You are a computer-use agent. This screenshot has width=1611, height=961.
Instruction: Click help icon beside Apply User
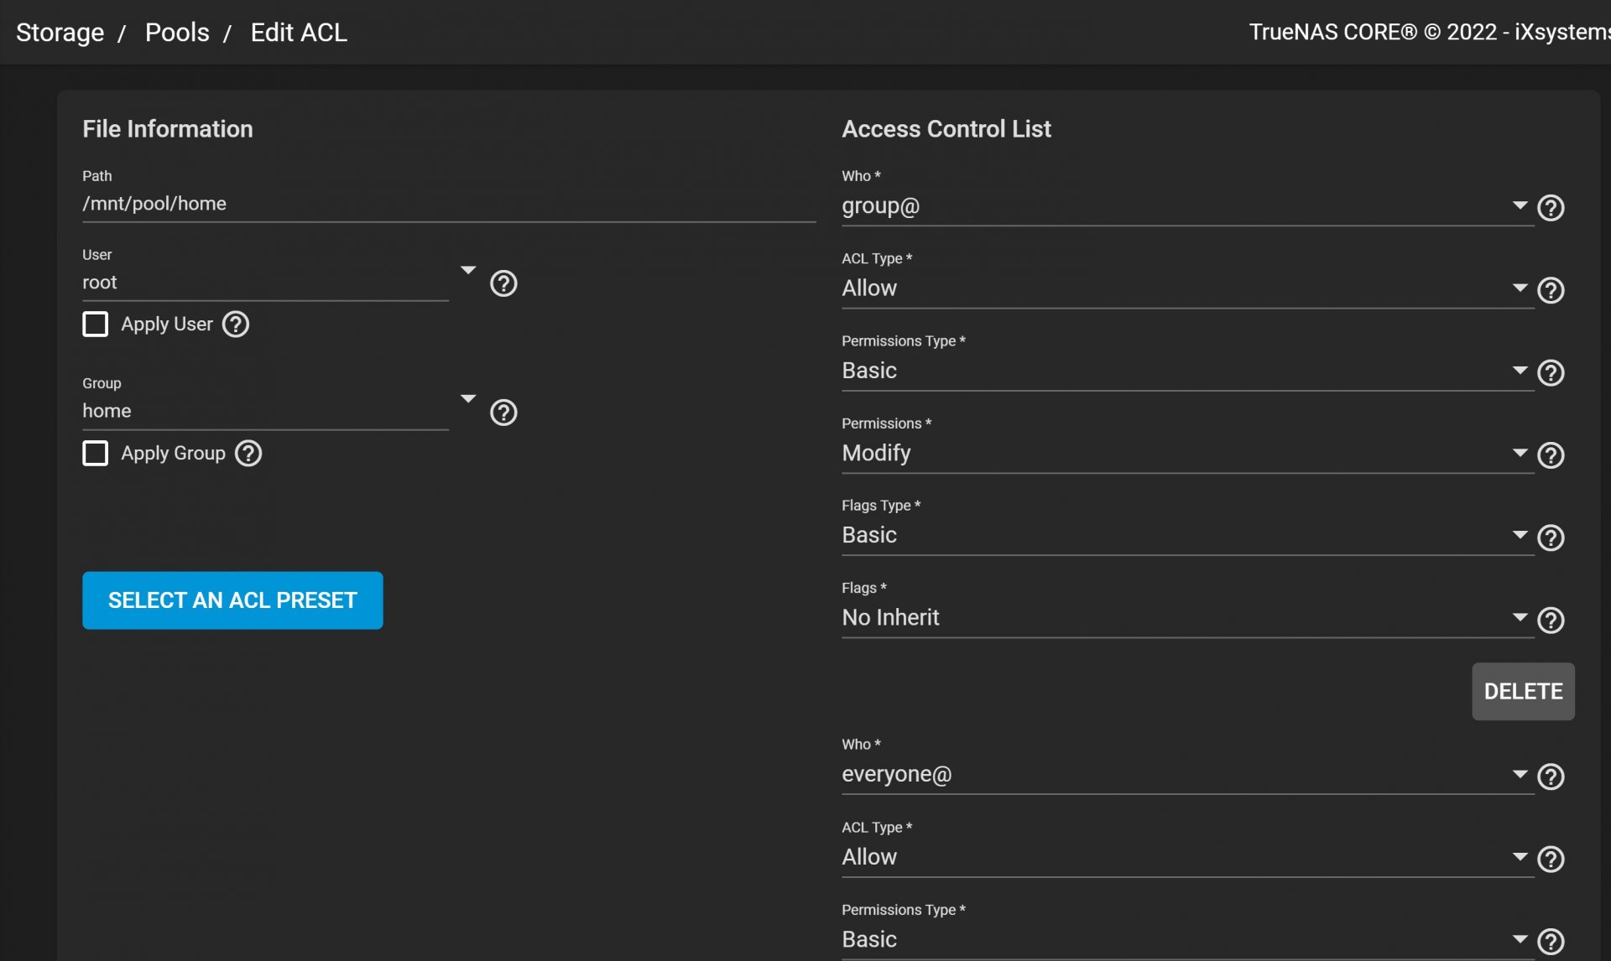click(x=236, y=325)
